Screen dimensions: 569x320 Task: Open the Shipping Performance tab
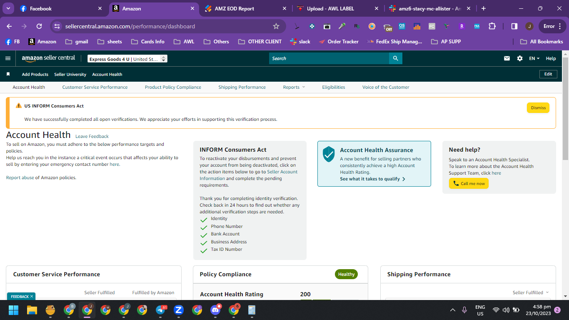(242, 87)
